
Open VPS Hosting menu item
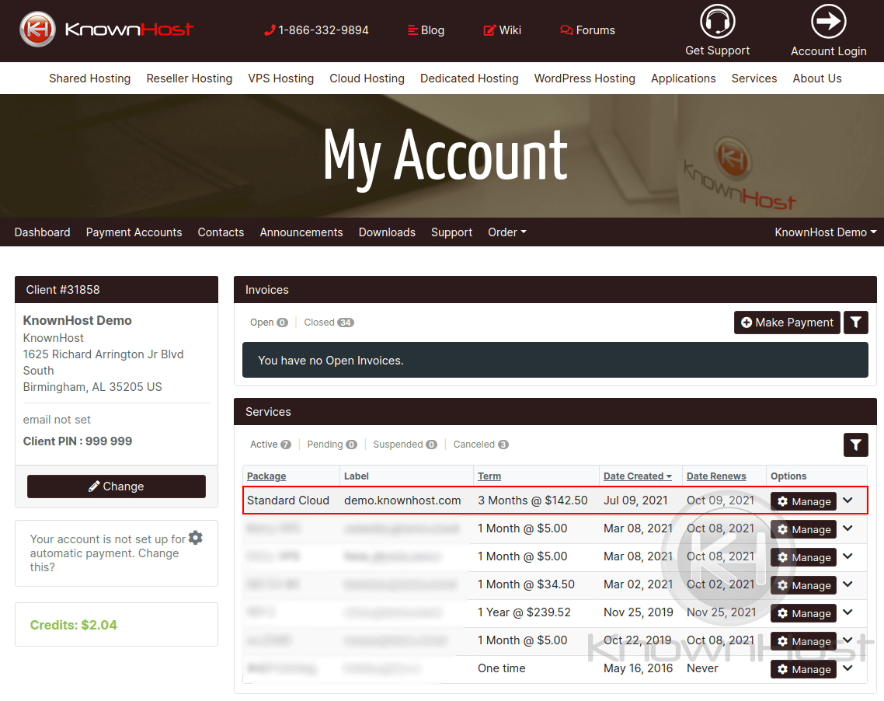click(x=280, y=78)
